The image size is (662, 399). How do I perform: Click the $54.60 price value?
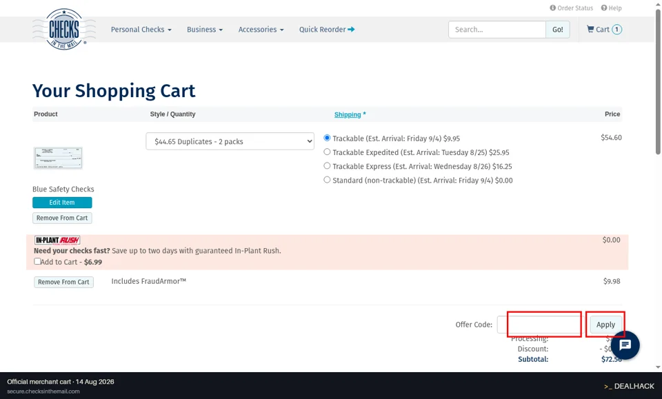[611, 138]
